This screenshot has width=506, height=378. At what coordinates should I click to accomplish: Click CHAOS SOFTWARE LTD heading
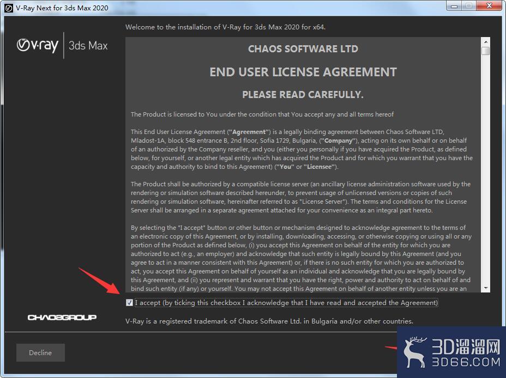coord(303,48)
